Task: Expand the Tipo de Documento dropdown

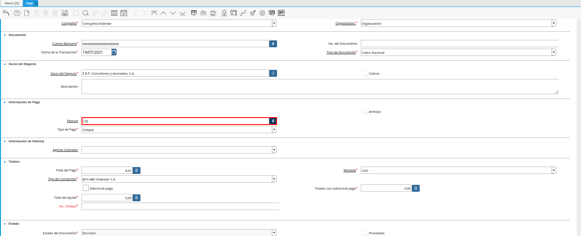Action: tap(554, 52)
